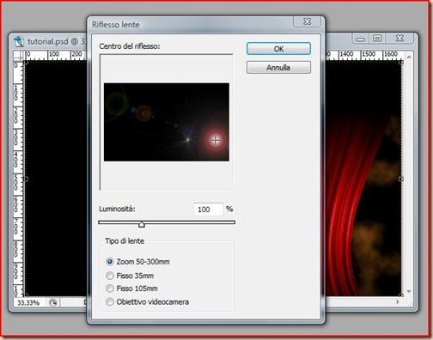Click the tutorial.psd document icon
Viewport: 433px width, 340px height.
(19, 41)
